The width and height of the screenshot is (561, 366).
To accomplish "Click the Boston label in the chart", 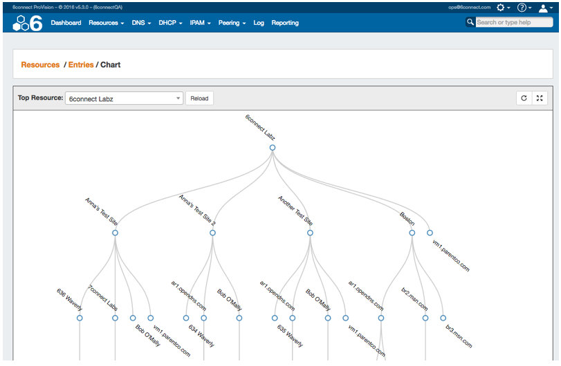I will coord(407,218).
